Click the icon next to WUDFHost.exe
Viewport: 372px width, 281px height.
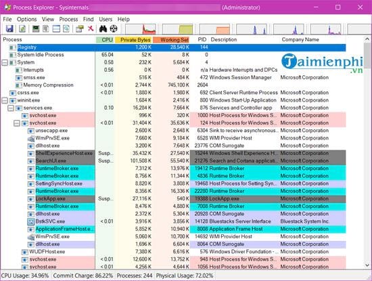tap(24, 252)
